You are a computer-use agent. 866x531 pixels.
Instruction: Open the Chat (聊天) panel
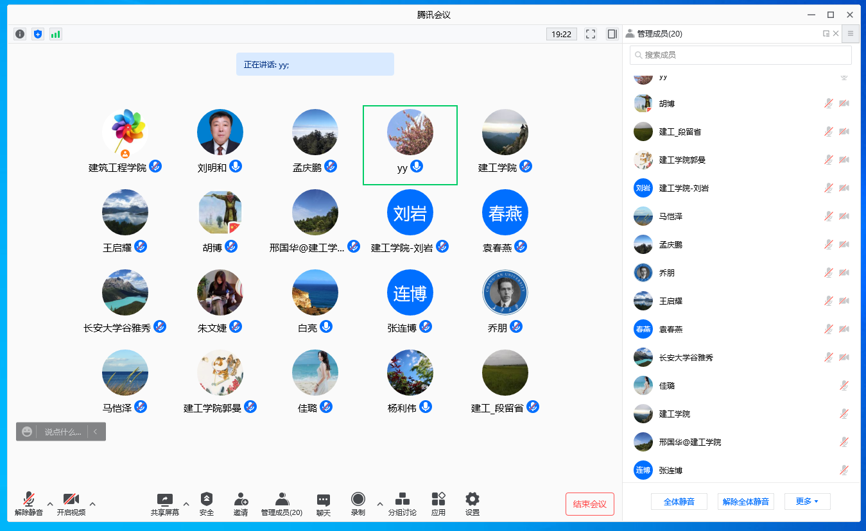click(x=324, y=504)
